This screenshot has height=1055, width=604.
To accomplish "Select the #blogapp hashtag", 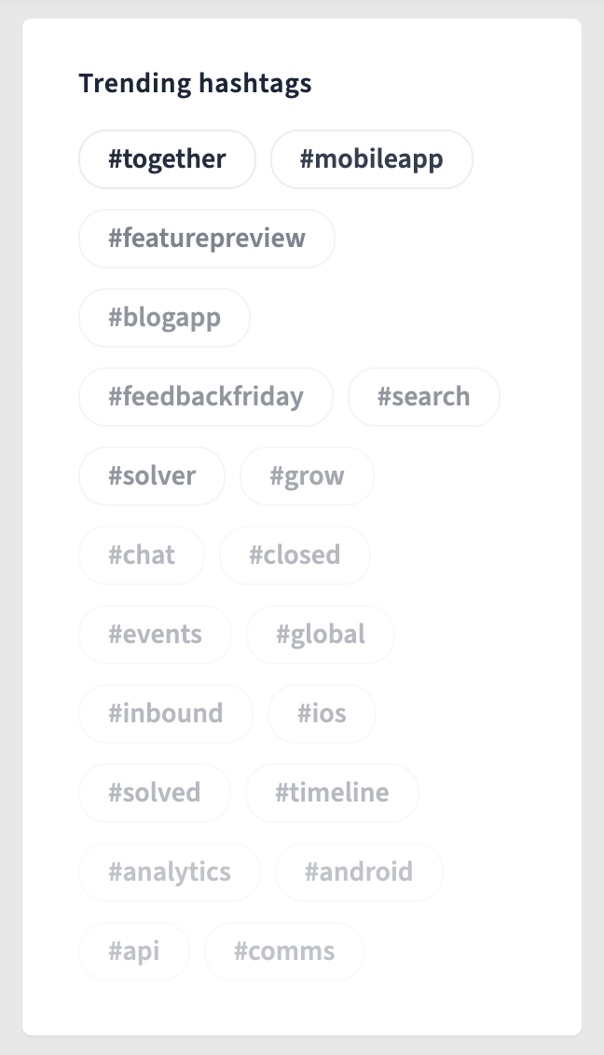I will 164,317.
